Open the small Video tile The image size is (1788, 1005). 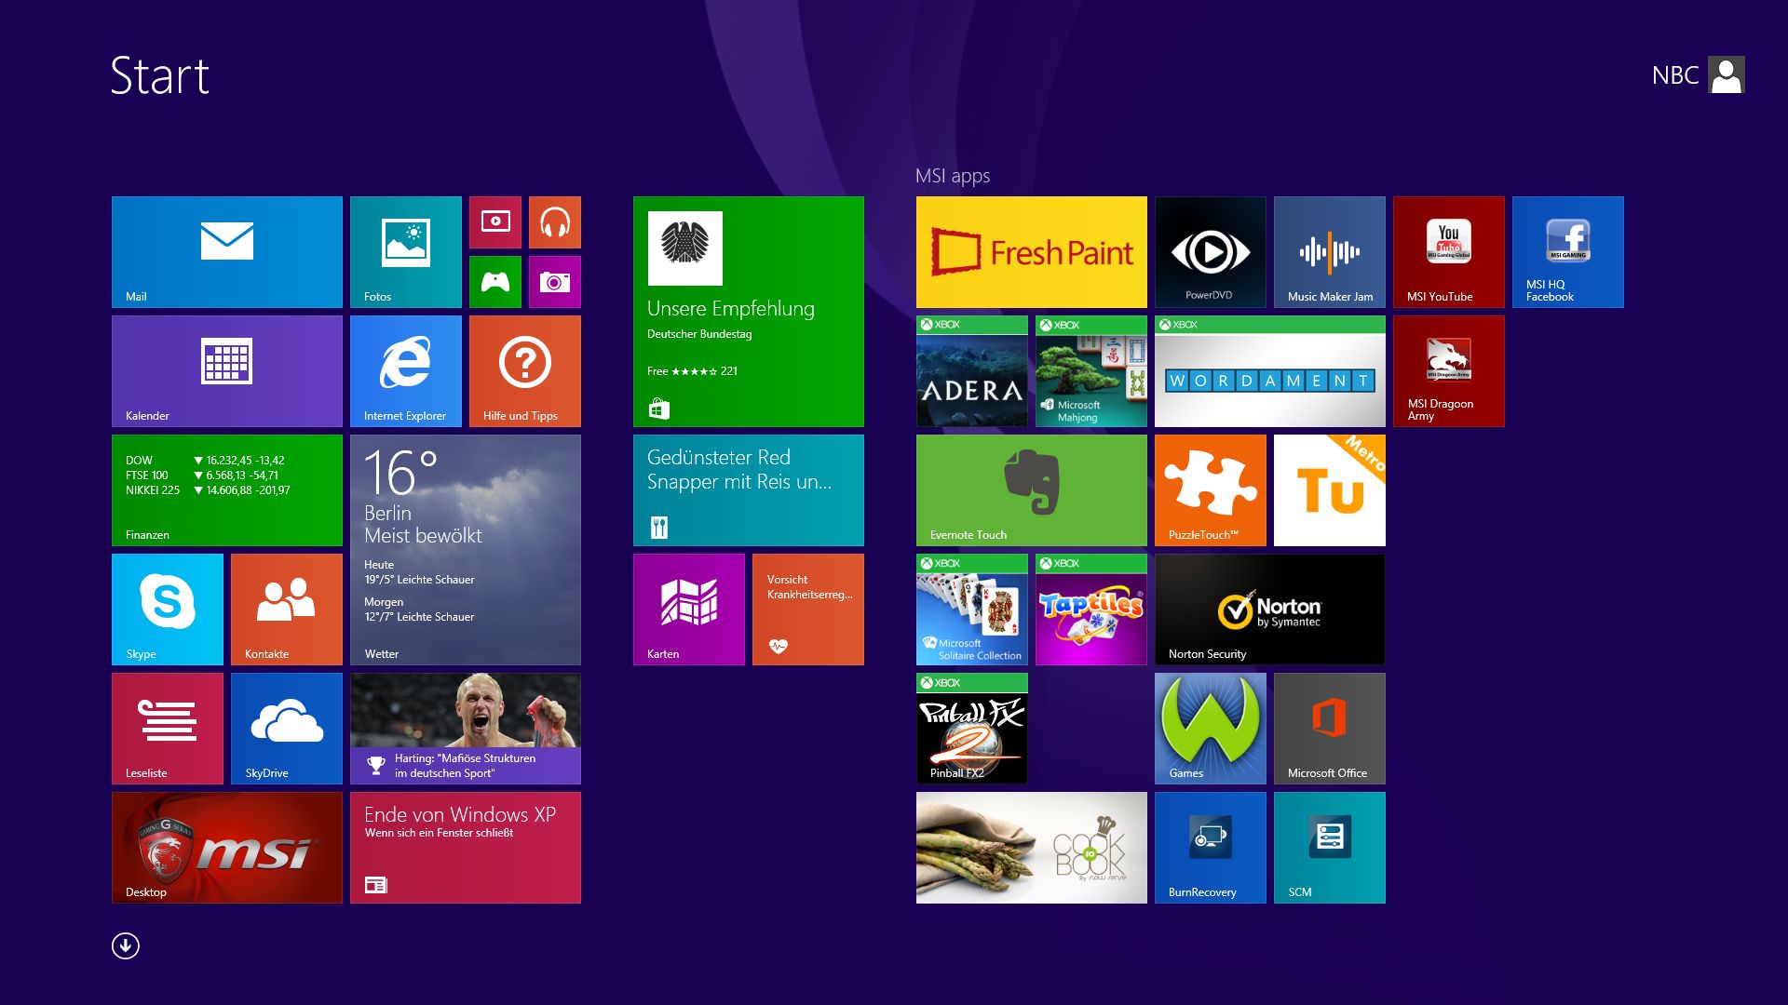[x=494, y=221]
